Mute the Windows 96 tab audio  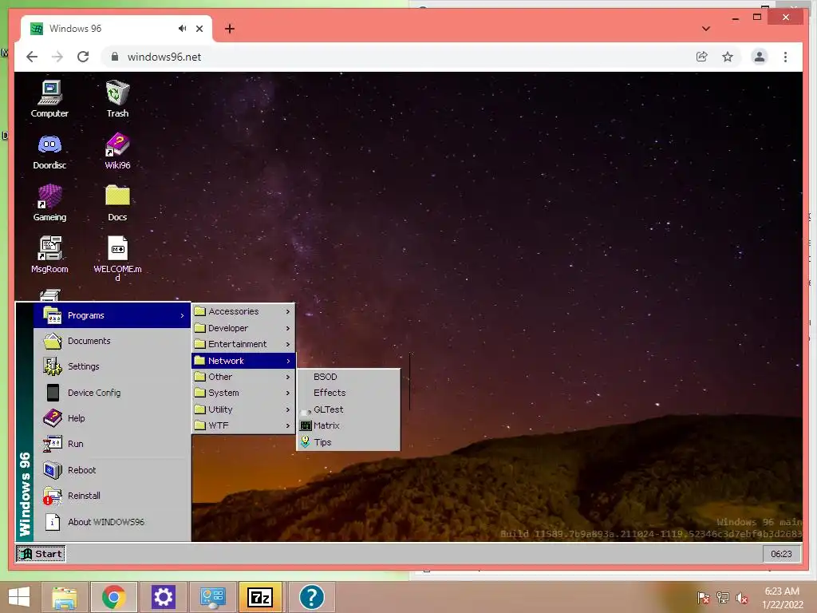[x=182, y=29]
